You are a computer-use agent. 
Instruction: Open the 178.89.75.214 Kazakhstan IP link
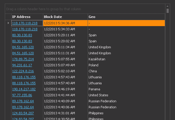(23, 59)
